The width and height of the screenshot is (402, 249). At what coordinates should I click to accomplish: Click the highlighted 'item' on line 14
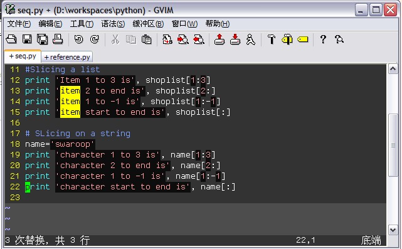coord(70,102)
